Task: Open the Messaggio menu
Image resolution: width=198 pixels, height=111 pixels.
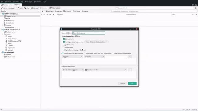Action: pos(28,2)
